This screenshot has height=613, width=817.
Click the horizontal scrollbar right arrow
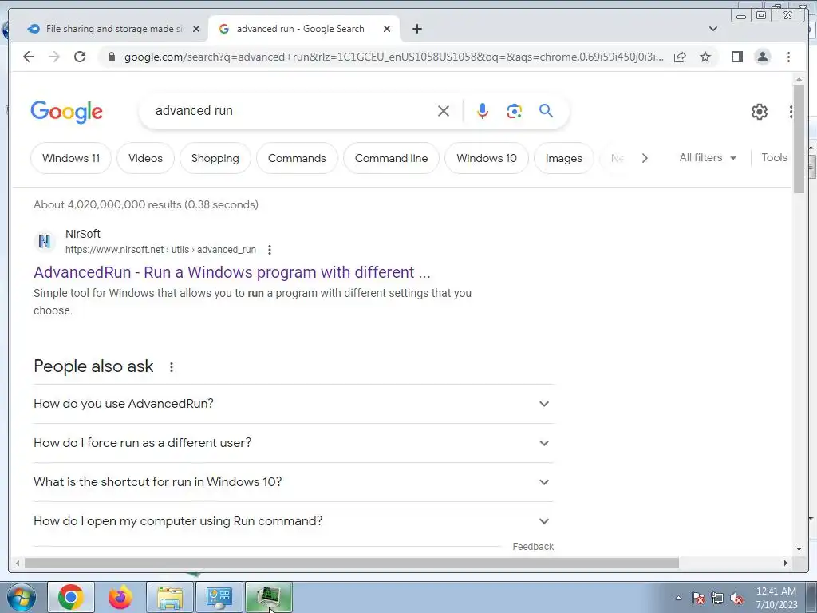786,563
